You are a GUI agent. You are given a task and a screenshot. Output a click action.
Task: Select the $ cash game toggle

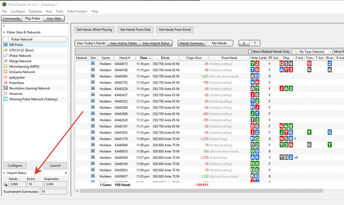[244, 43]
